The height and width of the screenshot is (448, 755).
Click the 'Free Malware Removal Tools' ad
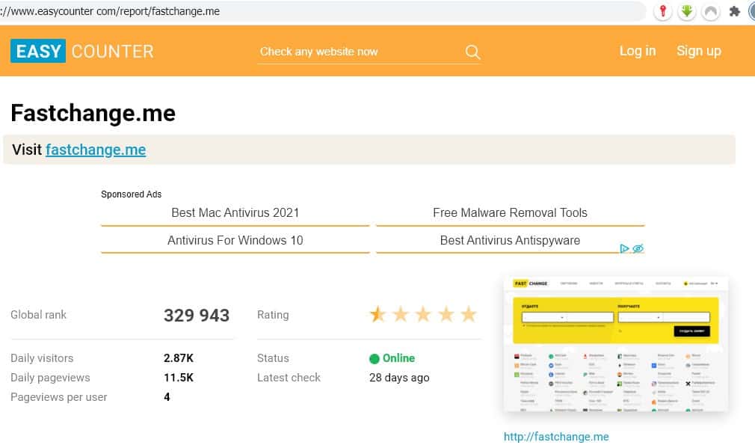click(x=510, y=212)
